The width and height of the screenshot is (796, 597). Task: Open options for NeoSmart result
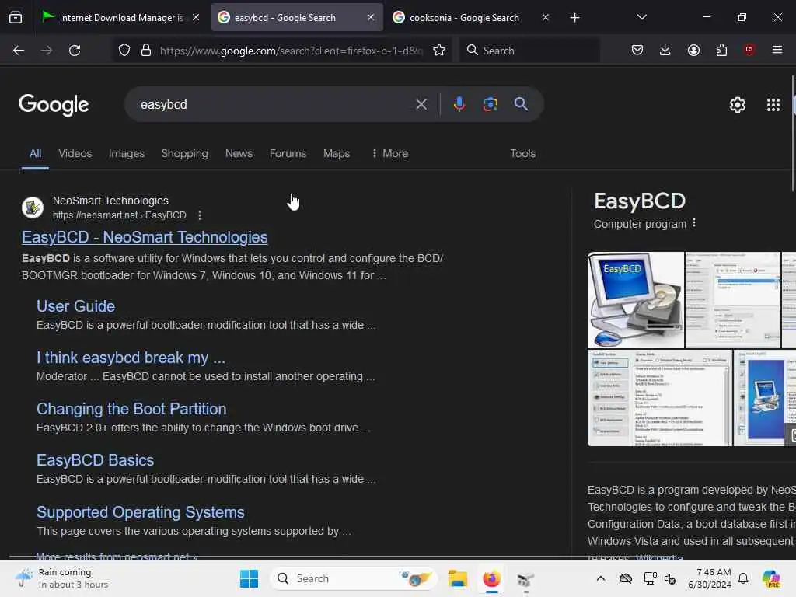click(200, 215)
